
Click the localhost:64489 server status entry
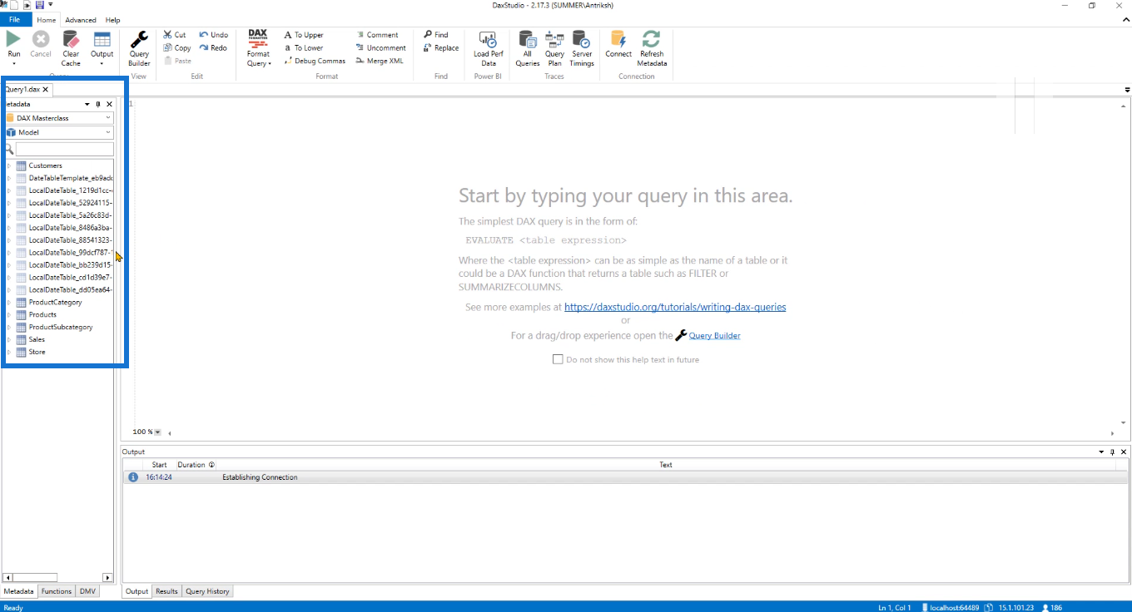tap(951, 607)
